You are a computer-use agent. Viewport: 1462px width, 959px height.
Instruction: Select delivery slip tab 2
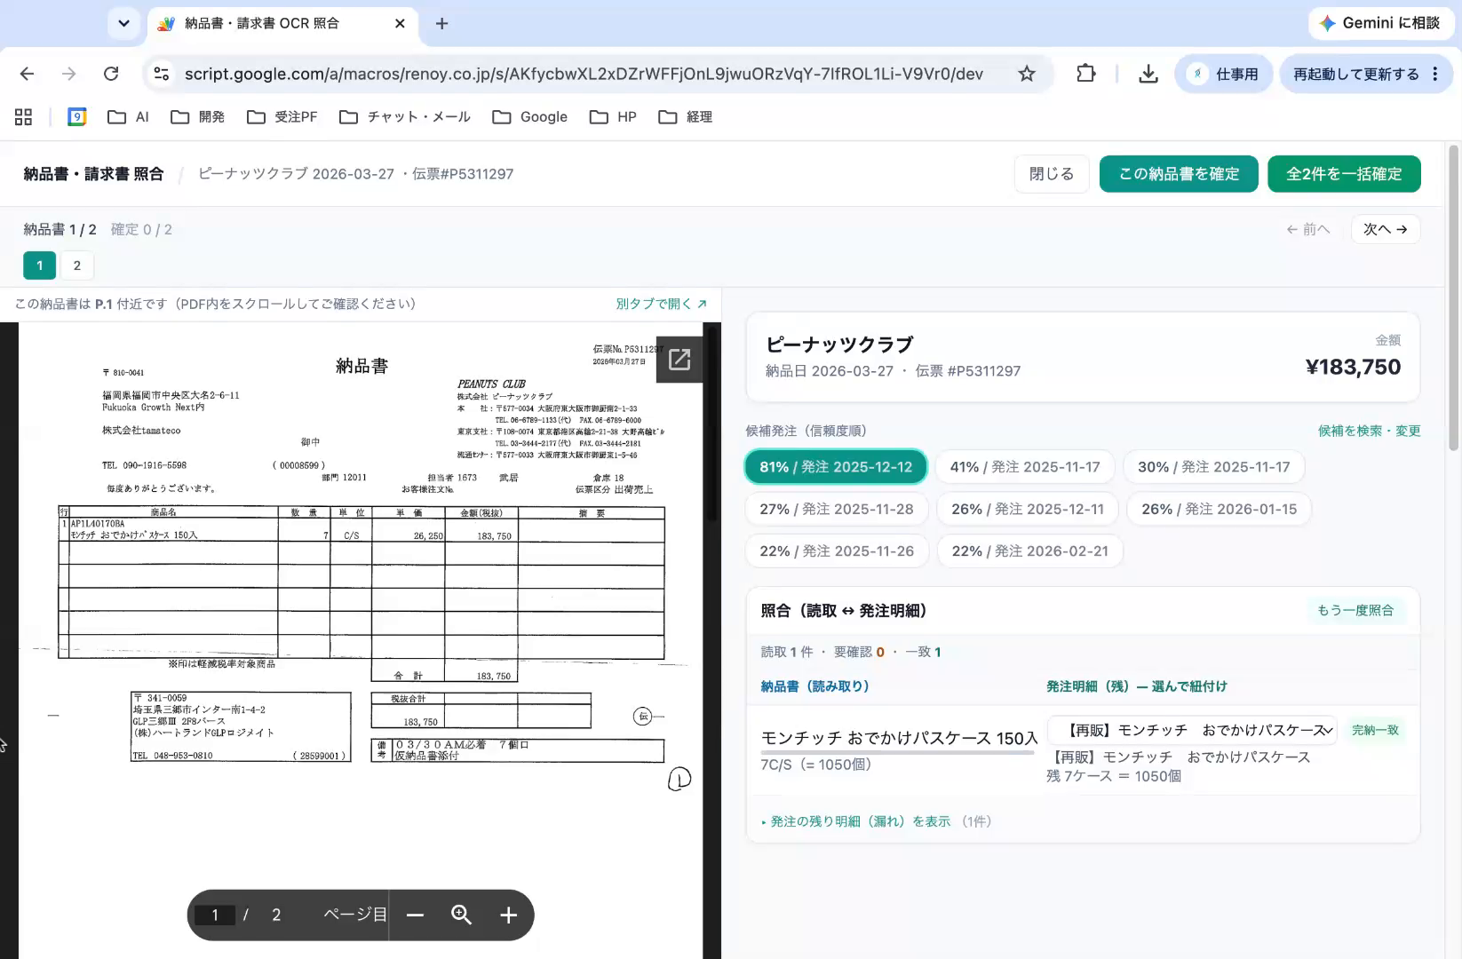(x=77, y=266)
